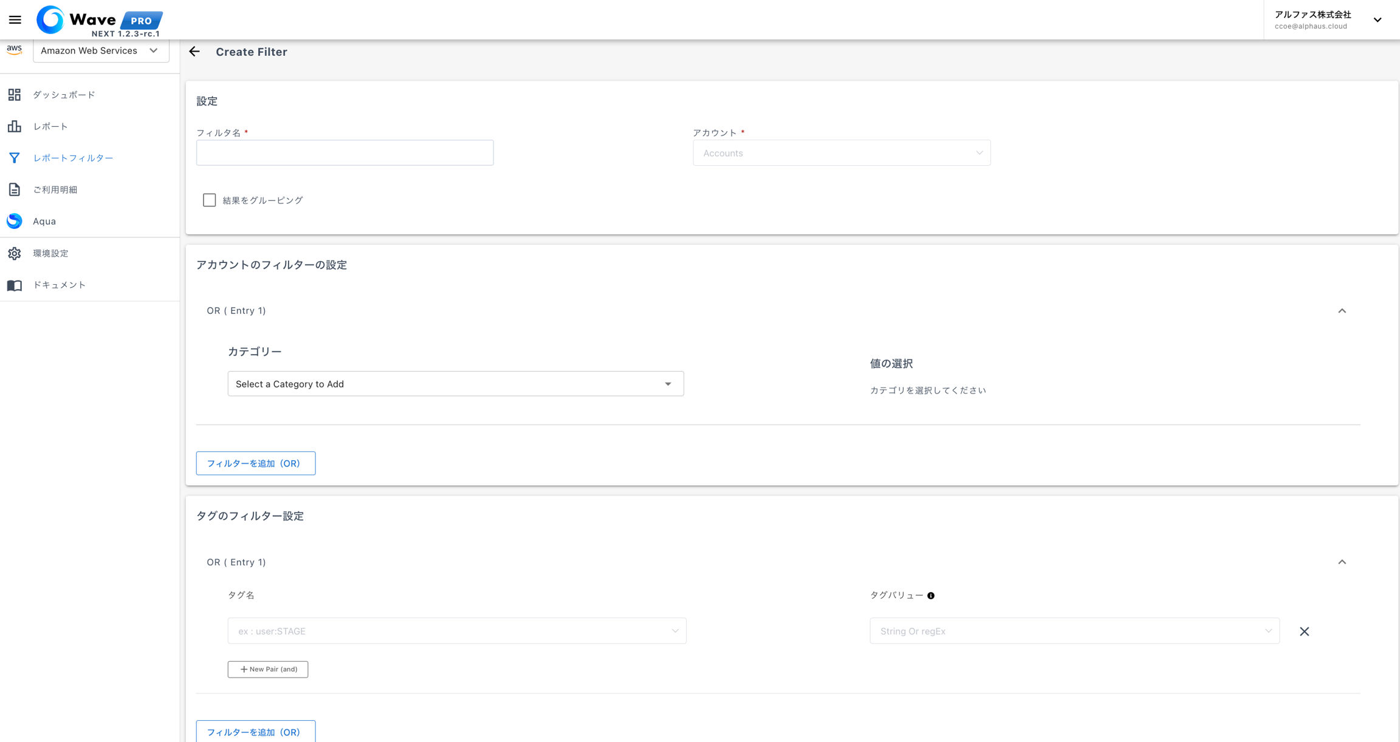Image resolution: width=1400 pixels, height=742 pixels.
Task: Remove tag pair with X icon
Action: 1304,631
